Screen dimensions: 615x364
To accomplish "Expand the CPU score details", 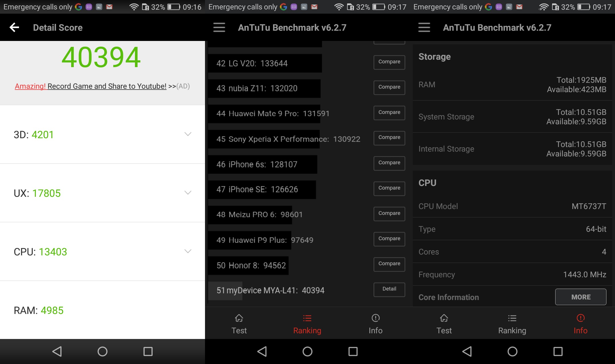I will click(x=188, y=251).
